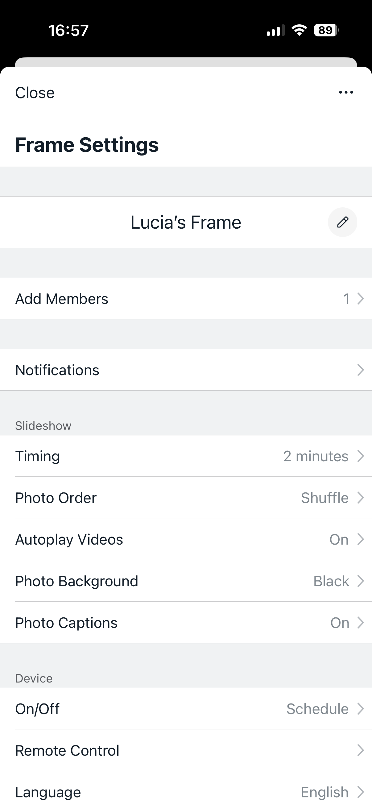Tap the pencil edit icon beside Lucia's Frame
Screen dimensions: 372x809
342,222
